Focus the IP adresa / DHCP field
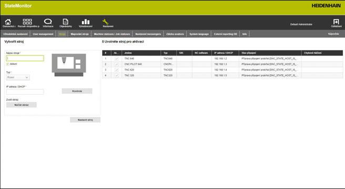Screen dimensions: 345x189 pyautogui.click(x=25, y=92)
